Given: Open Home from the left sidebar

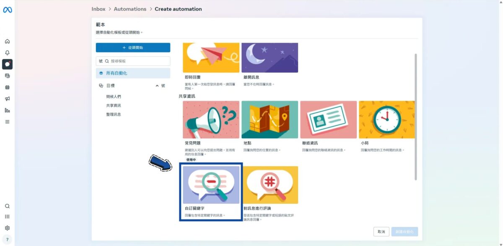Looking at the screenshot, I should (x=7, y=41).
